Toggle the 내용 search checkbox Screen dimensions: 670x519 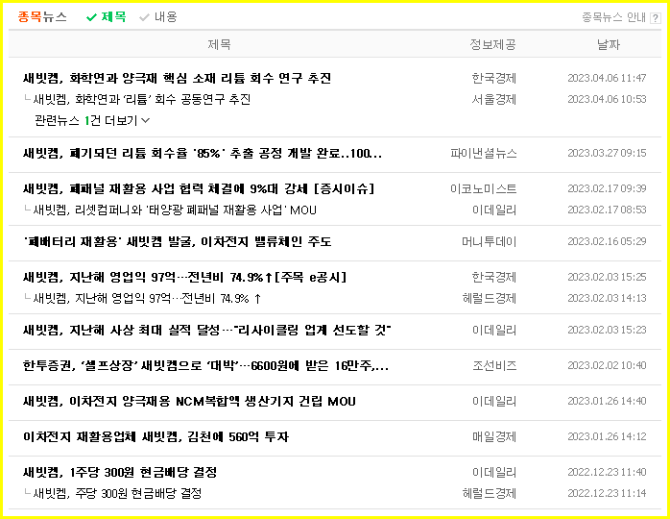(158, 17)
